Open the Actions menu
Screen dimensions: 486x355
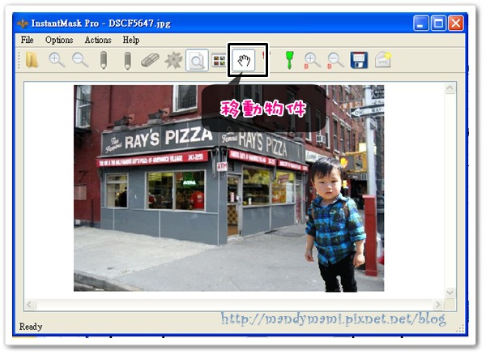point(98,40)
